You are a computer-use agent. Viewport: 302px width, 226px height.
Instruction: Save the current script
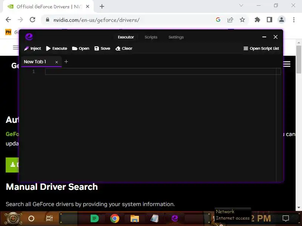point(102,49)
